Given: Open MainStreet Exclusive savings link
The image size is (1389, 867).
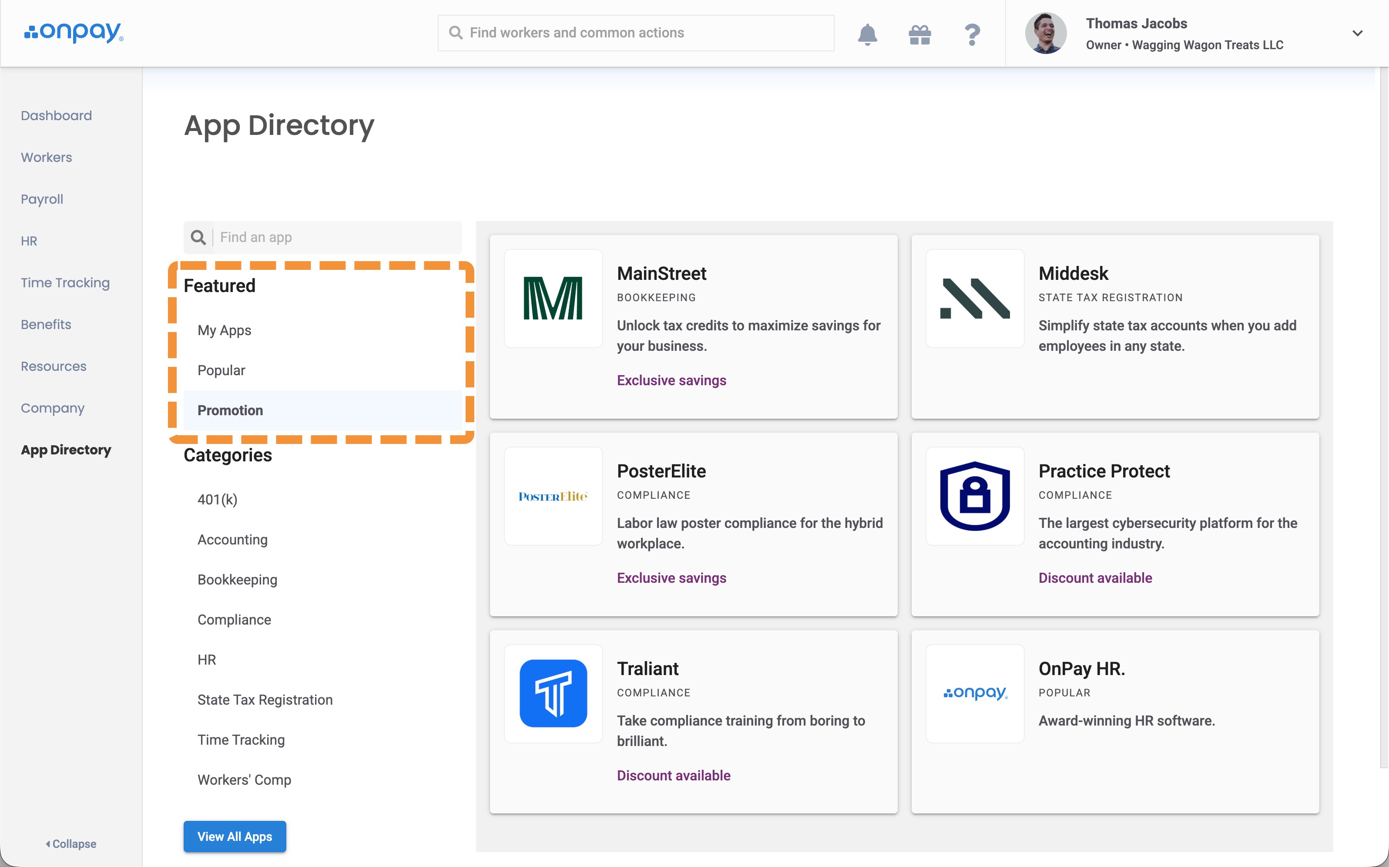Looking at the screenshot, I should pos(671,380).
